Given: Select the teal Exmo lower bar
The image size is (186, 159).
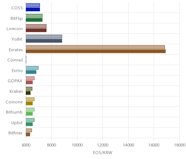Looking at the screenshot, I should [x=31, y=72].
